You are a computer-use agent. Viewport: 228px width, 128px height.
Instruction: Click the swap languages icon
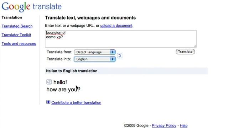coord(119,55)
